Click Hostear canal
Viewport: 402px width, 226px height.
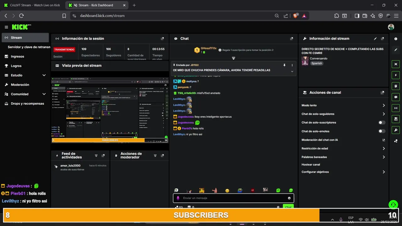coord(311,164)
